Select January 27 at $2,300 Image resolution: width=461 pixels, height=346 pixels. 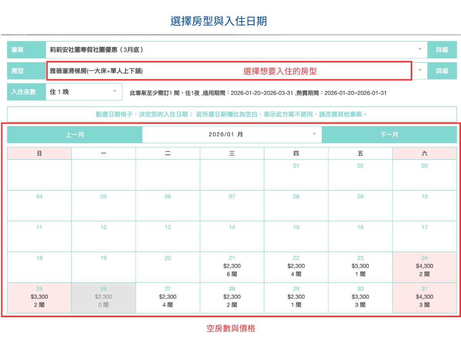pyautogui.click(x=167, y=297)
